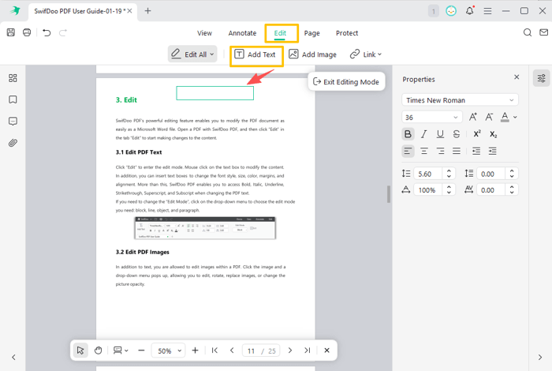Expand the Link dropdown
This screenshot has height=371, width=552.
(x=379, y=54)
